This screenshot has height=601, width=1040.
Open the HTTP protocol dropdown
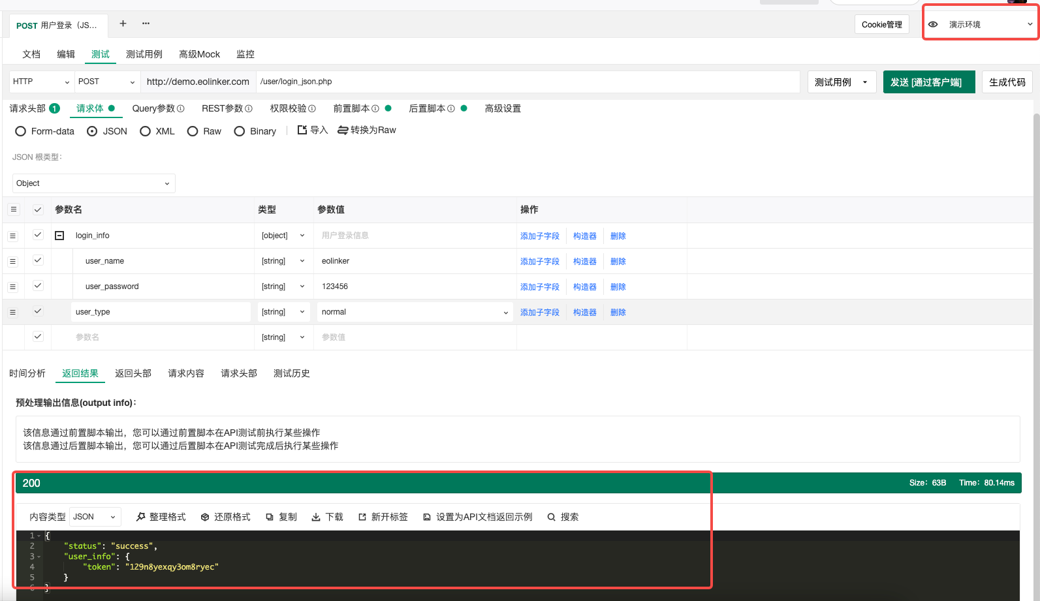[41, 82]
